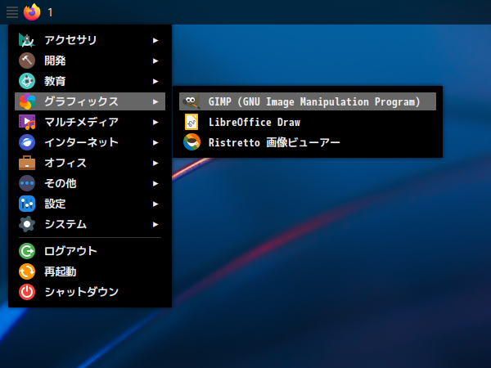This screenshot has height=368, width=491.
Task: Choose シャットダウン to power off
Action: tap(90, 292)
